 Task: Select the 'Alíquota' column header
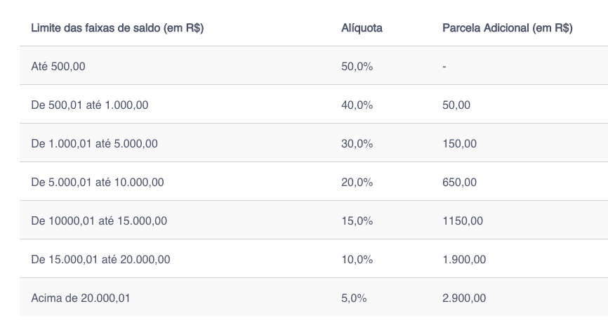pyautogui.click(x=362, y=28)
